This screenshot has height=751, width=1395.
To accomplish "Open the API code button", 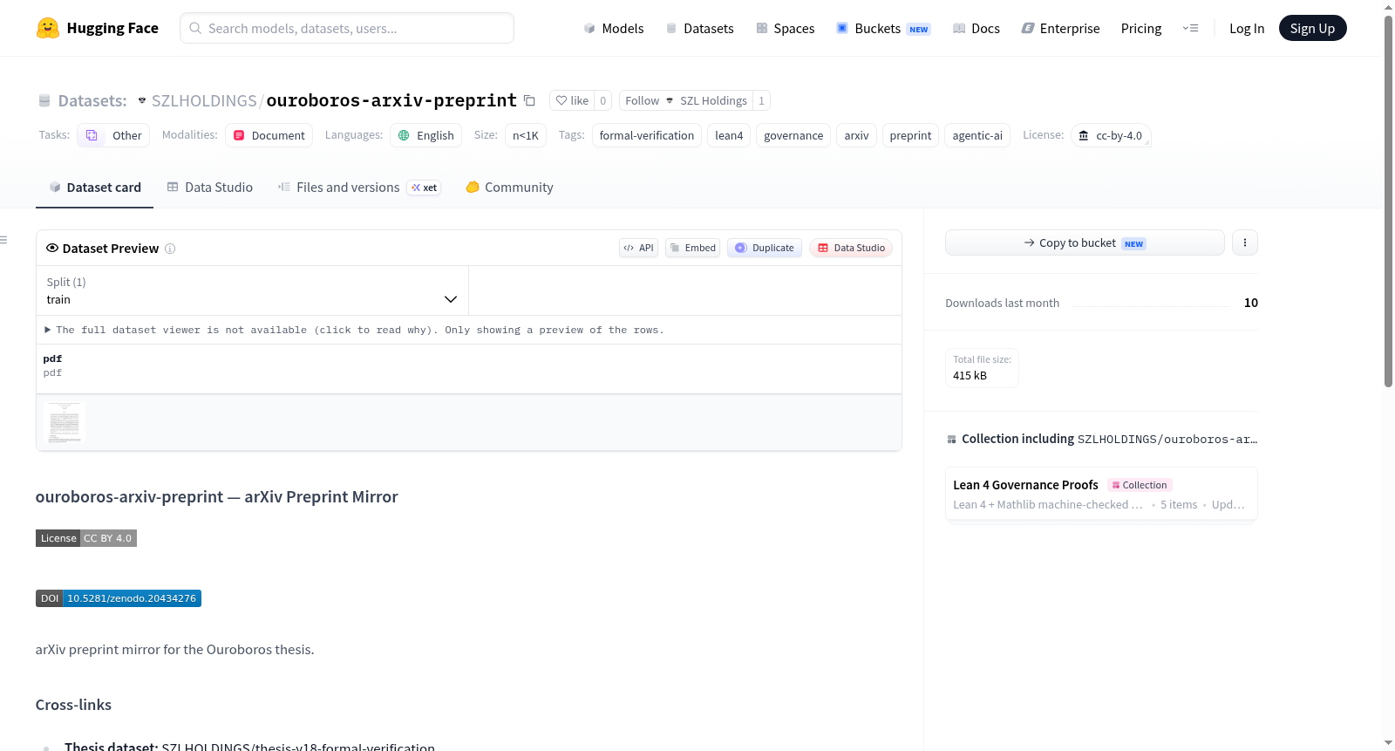I will point(638,248).
